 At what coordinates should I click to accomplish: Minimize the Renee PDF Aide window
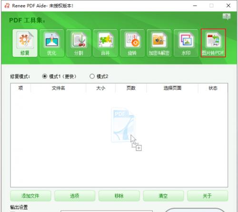pyautogui.click(x=195, y=6)
